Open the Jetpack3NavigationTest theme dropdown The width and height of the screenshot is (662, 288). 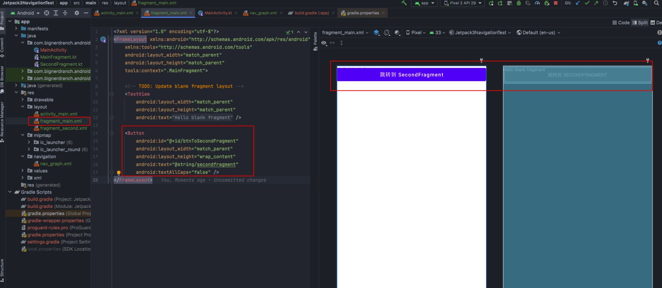pyautogui.click(x=480, y=33)
